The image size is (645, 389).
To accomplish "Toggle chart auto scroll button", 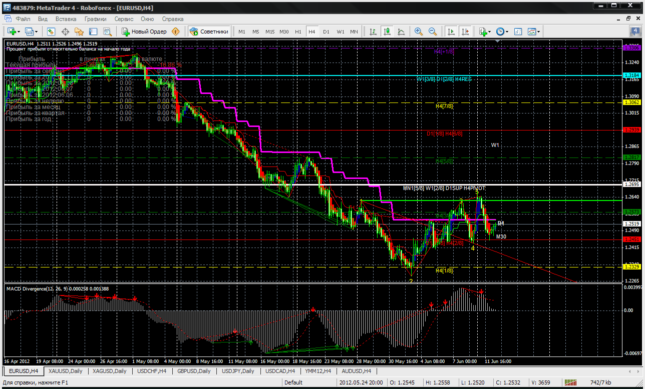I will [451, 31].
